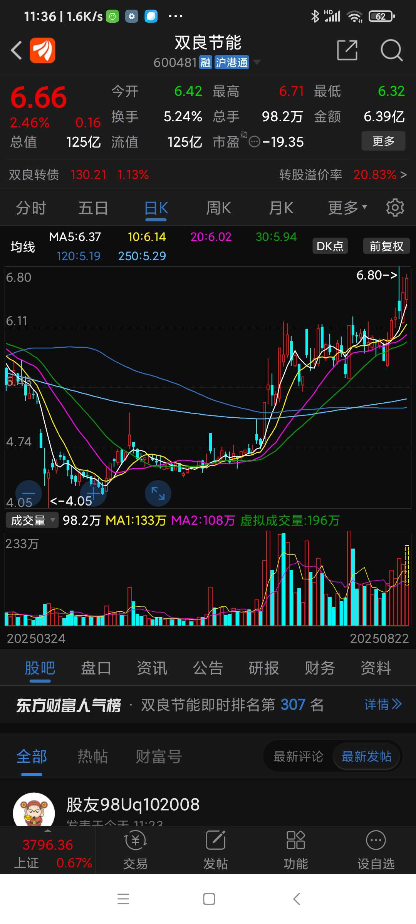Tap Android home navigation button
Viewport: 416px width, 924px height.
(209, 899)
